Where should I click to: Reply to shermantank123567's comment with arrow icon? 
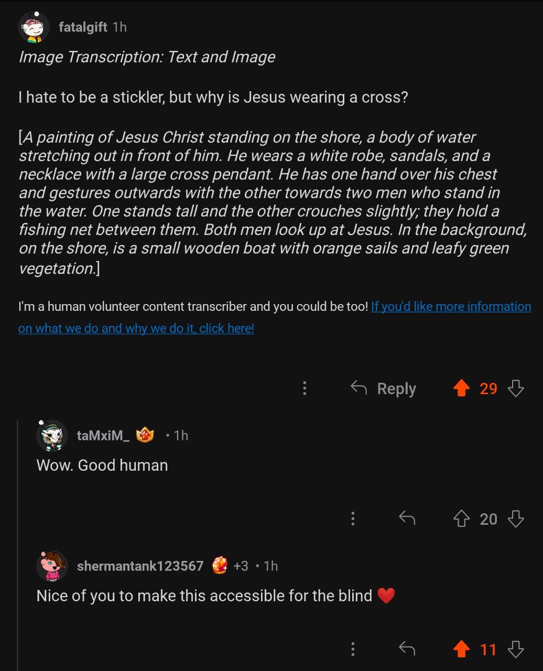click(x=407, y=650)
